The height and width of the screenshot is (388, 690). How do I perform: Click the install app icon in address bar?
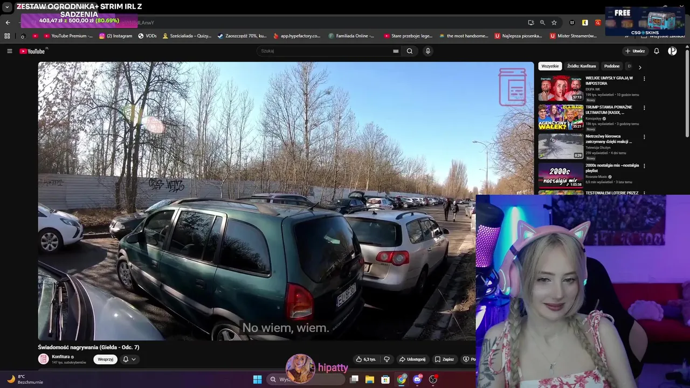pyautogui.click(x=531, y=23)
